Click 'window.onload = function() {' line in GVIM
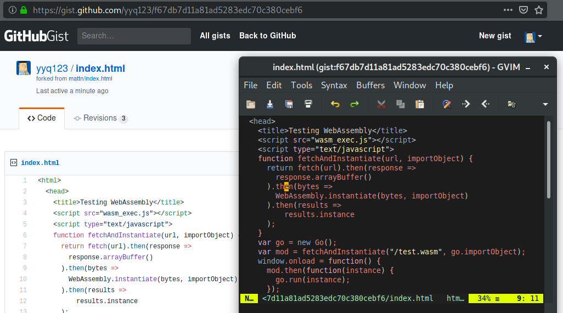563x313 pixels. pos(319,261)
